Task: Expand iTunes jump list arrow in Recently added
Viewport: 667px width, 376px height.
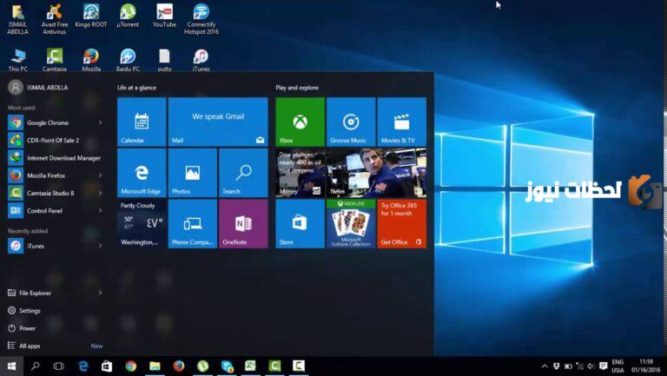Action: pos(101,246)
